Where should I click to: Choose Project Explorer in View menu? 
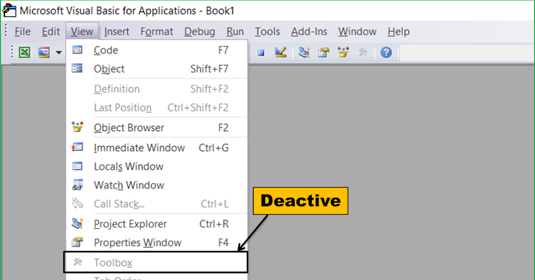coord(156,224)
